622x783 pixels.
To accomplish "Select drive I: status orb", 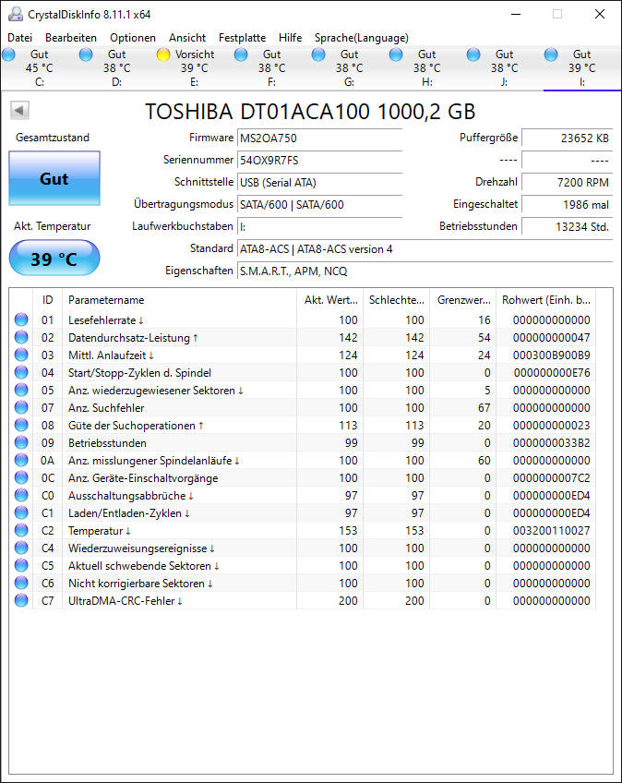I will 551,54.
